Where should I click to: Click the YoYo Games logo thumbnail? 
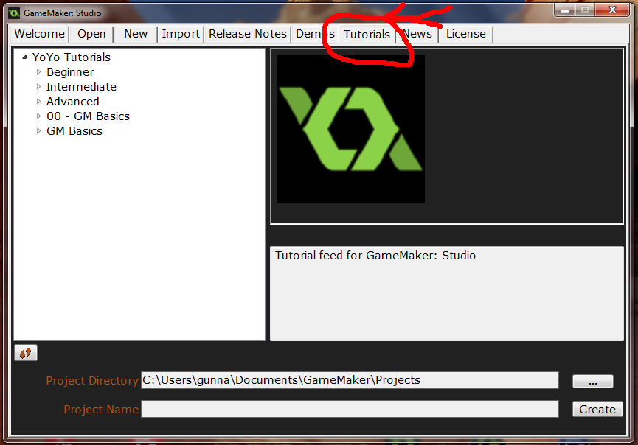pyautogui.click(x=351, y=129)
